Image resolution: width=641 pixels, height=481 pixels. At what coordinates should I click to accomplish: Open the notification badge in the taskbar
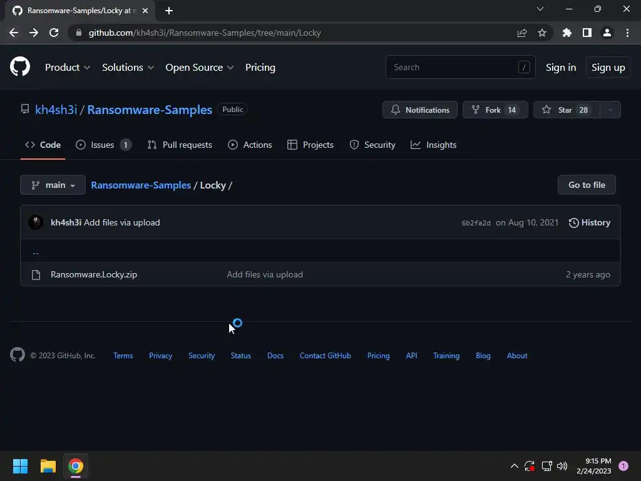[x=623, y=466]
